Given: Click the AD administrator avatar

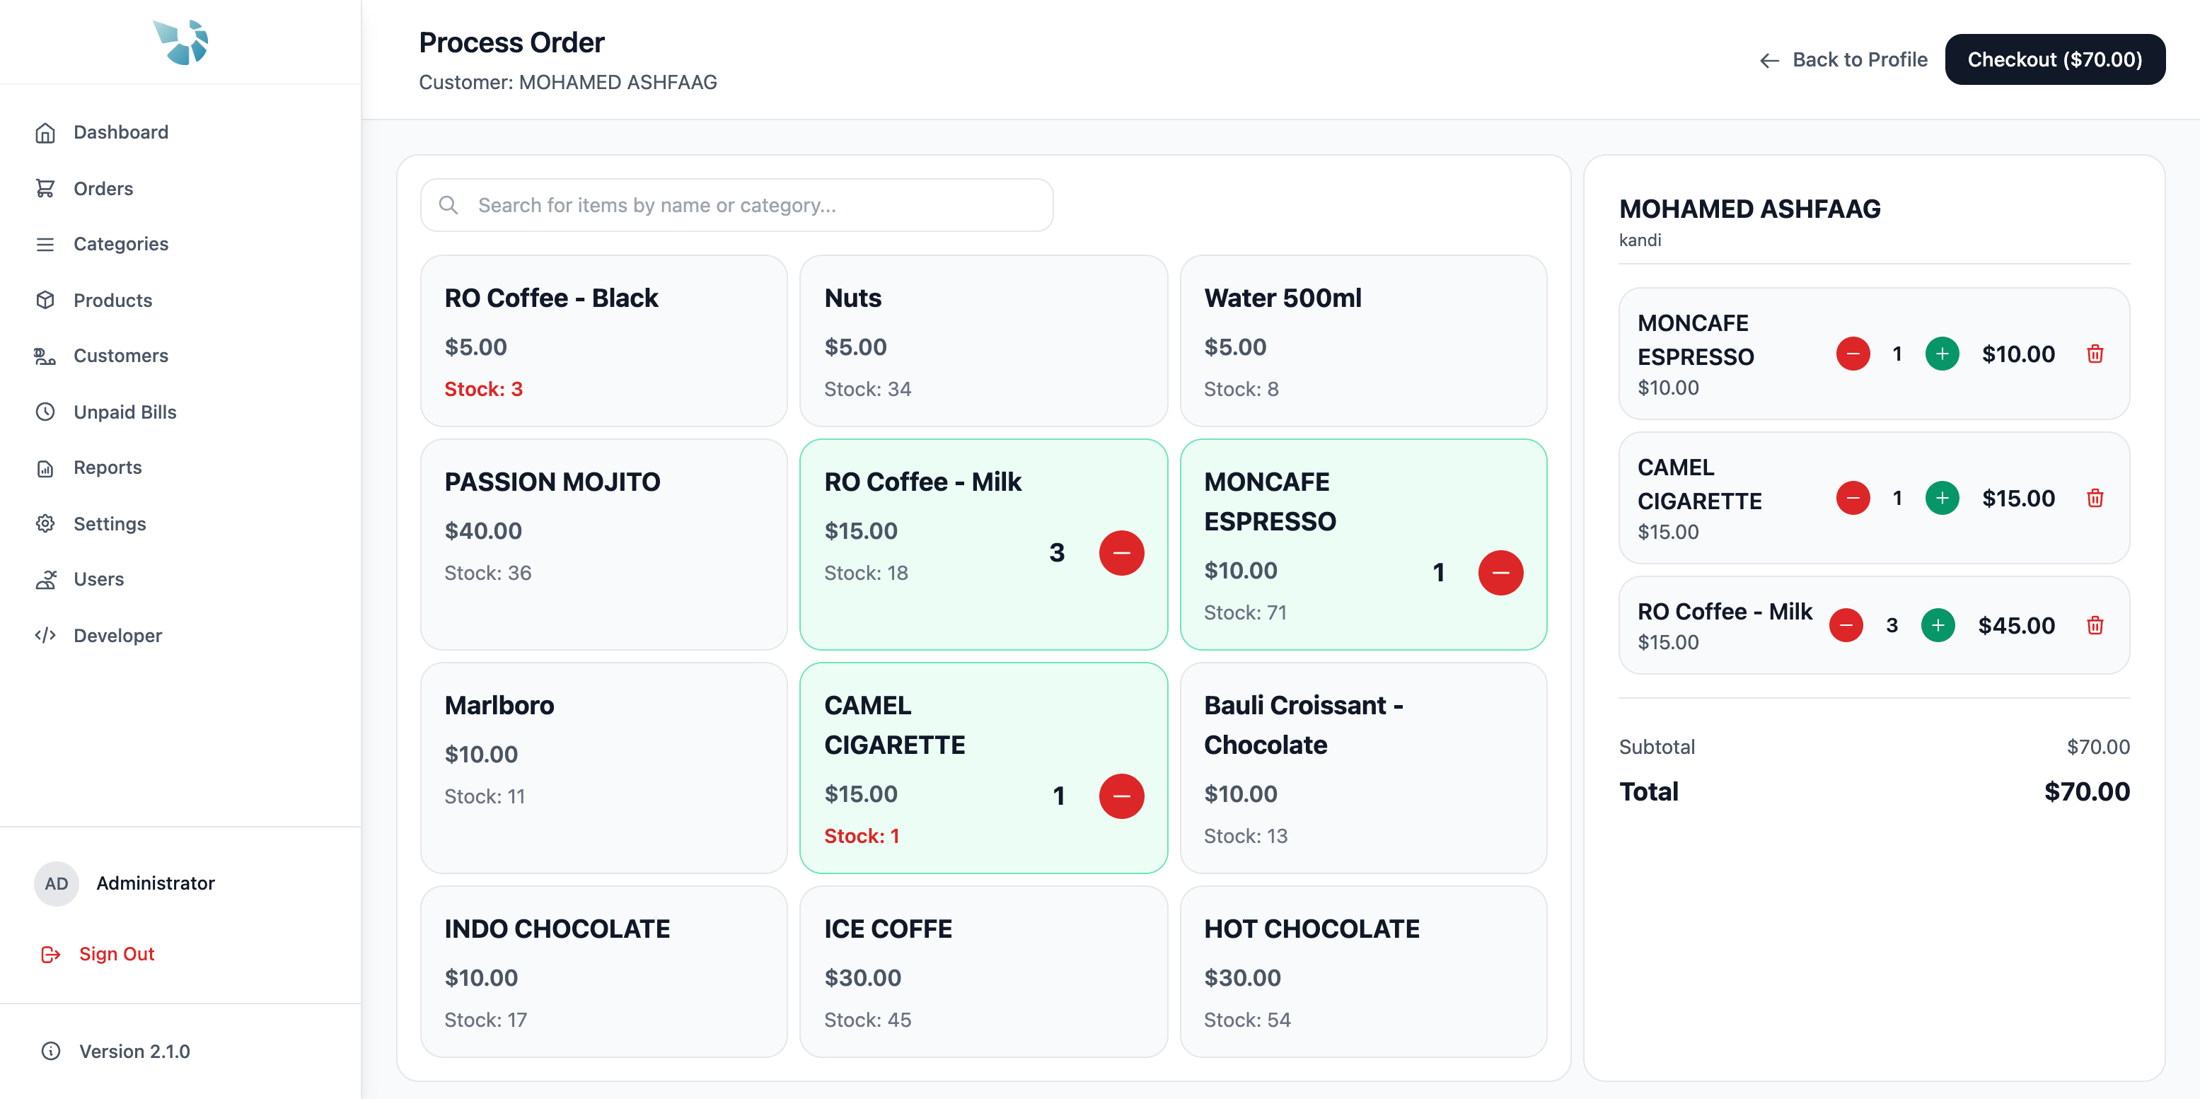Looking at the screenshot, I should (x=57, y=883).
